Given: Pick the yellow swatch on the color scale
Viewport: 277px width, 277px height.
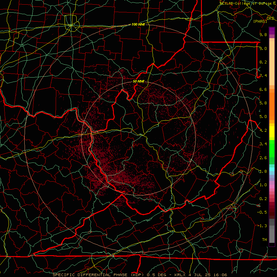Looking at the screenshot, I should [x=272, y=132].
